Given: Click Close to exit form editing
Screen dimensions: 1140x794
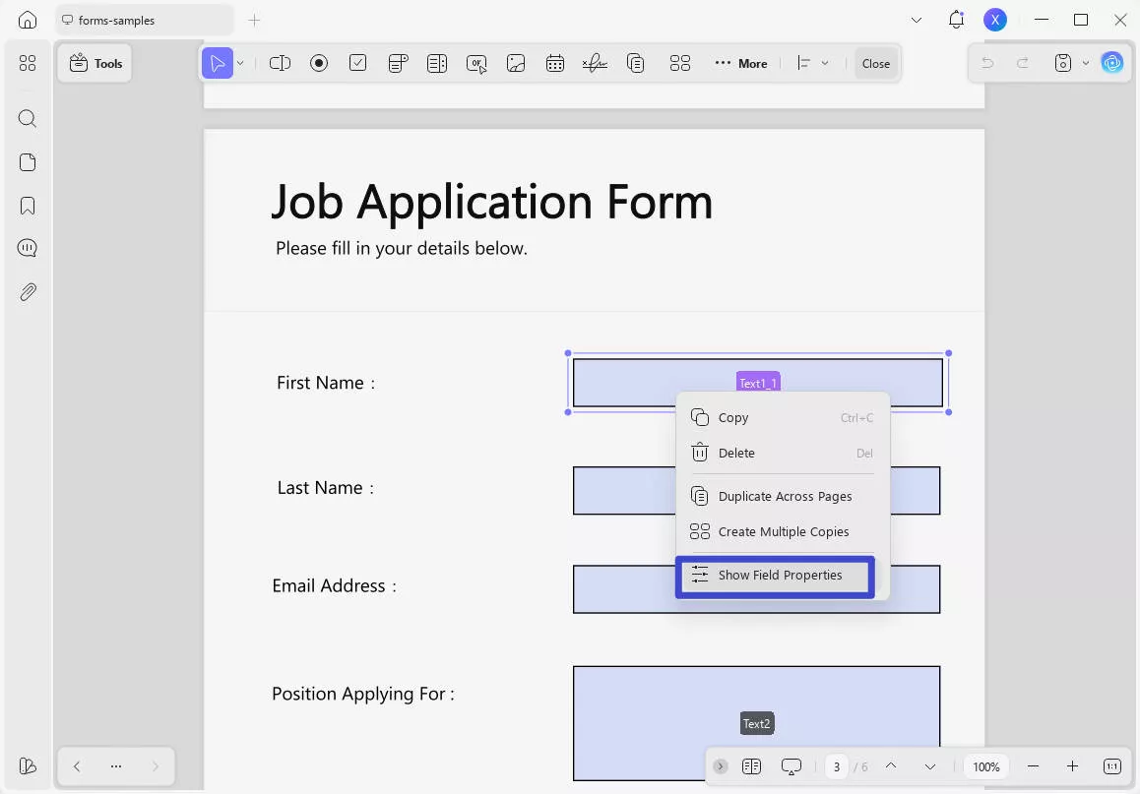Looking at the screenshot, I should (x=875, y=62).
